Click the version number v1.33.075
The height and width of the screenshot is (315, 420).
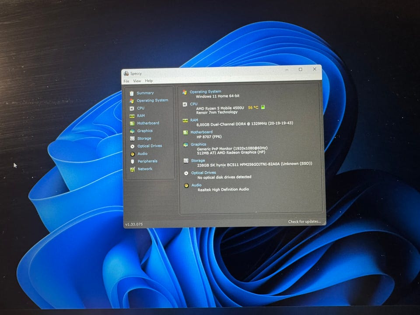click(x=134, y=224)
